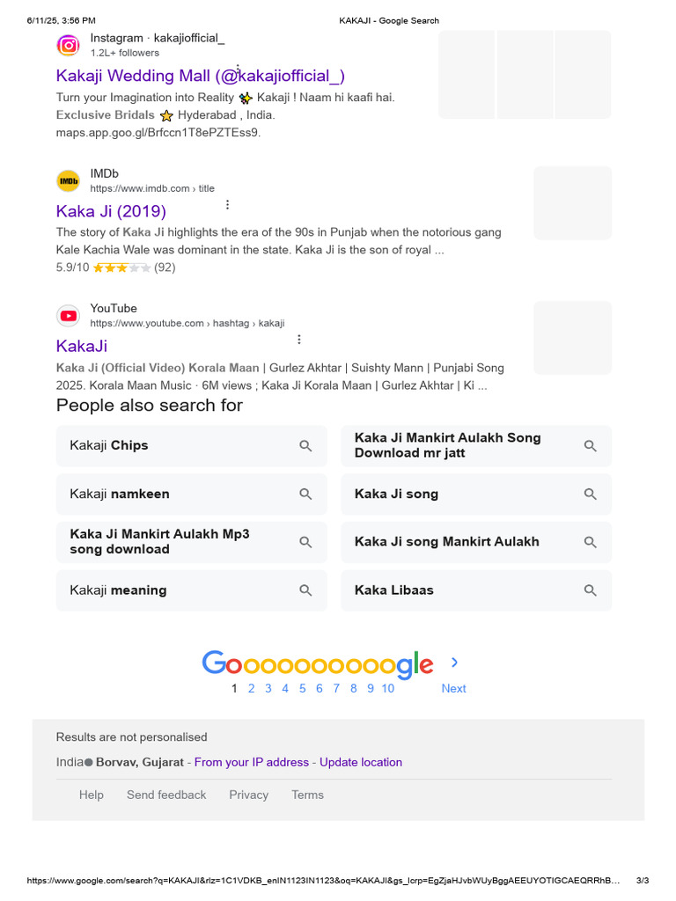Click search icon beside Kakaji namekeen suggestion

(305, 494)
